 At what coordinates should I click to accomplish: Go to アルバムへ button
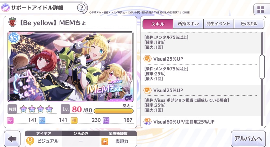248,139
